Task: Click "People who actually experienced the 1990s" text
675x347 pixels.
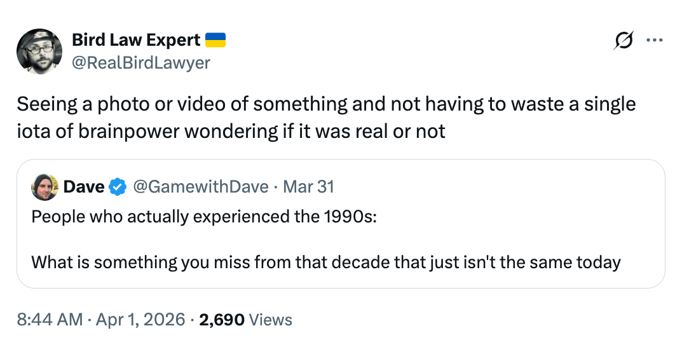Action: point(205,215)
